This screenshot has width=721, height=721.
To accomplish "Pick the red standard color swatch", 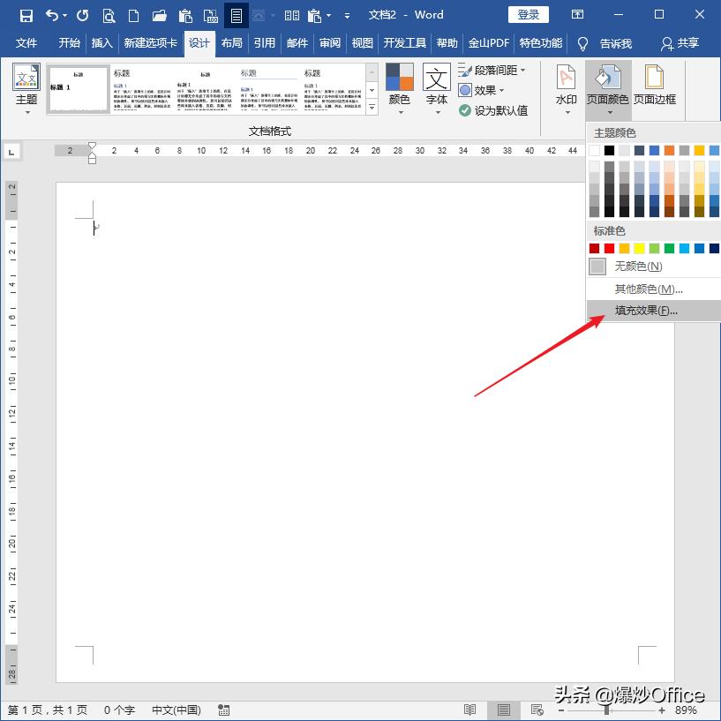I will coord(610,248).
